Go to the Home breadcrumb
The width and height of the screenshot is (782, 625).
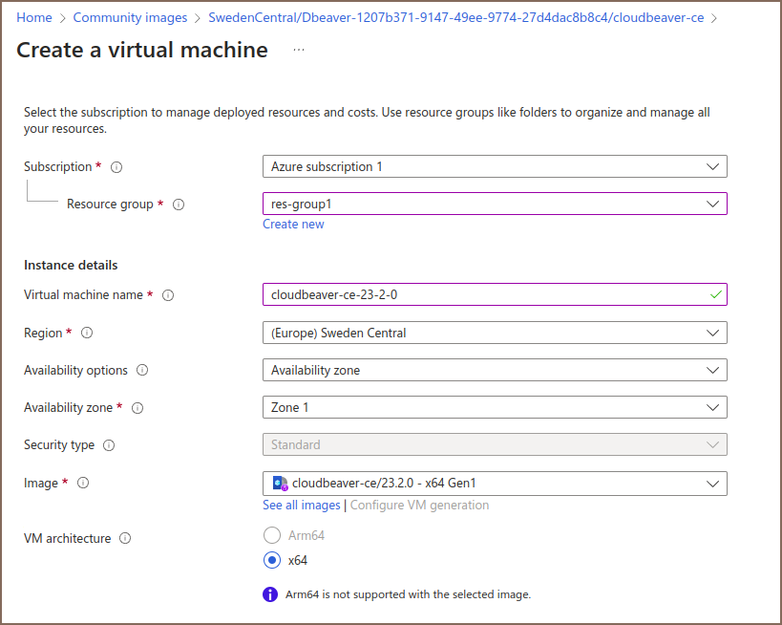pos(34,17)
